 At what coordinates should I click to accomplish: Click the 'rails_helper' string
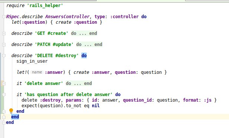[45, 6]
